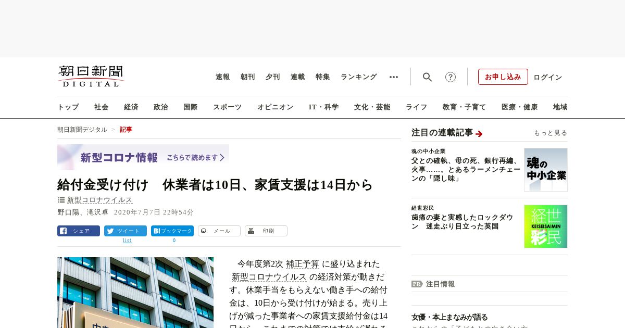Click the 新型コロナウイルス topic tag under headline
Viewport: 625px width, 328px height.
pos(100,200)
